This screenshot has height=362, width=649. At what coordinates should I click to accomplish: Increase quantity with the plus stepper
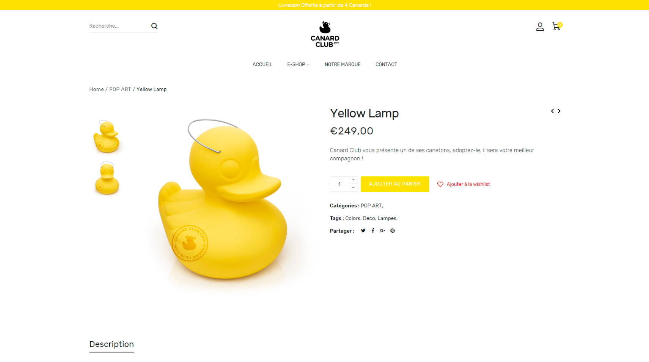(353, 180)
